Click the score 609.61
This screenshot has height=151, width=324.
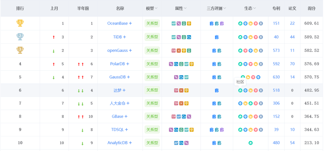tap(312, 23)
